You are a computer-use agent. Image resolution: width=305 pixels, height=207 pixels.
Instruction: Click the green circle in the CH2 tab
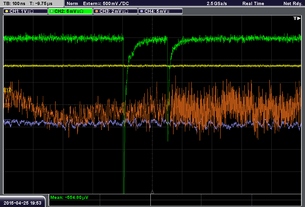point(52,11)
